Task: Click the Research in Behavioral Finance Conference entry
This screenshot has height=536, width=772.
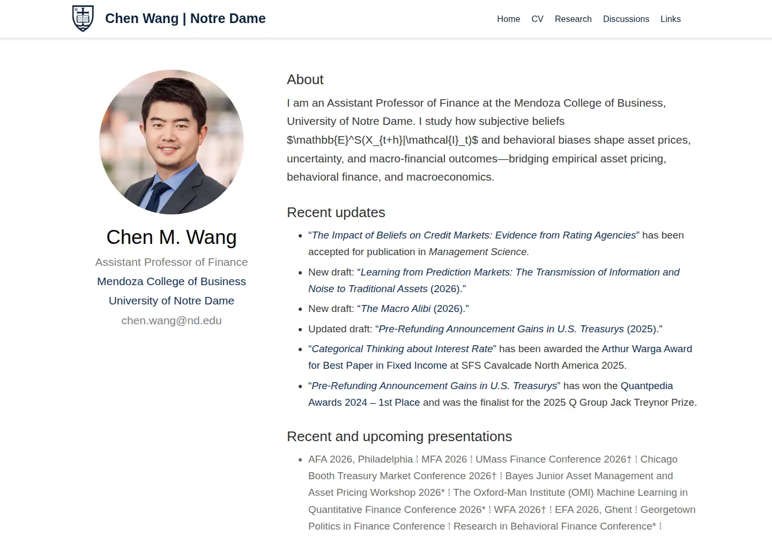Action: click(x=555, y=526)
